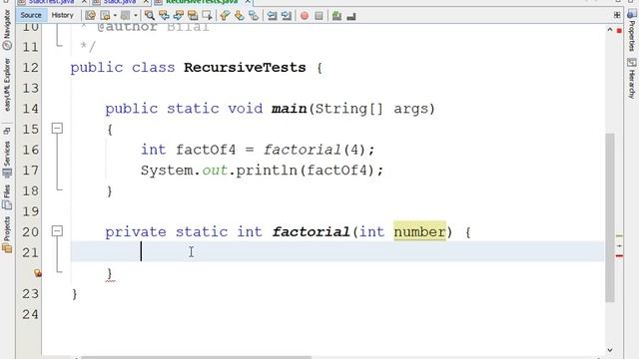Click the split editor icon at toolbar right
The height and width of the screenshot is (359, 639).
coord(617,15)
